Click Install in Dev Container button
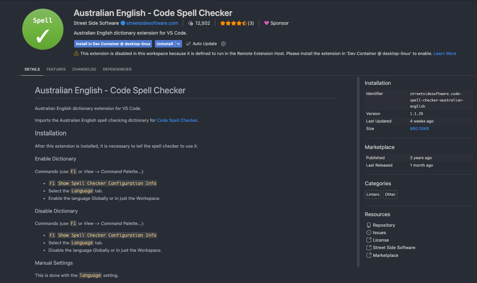 click(113, 44)
